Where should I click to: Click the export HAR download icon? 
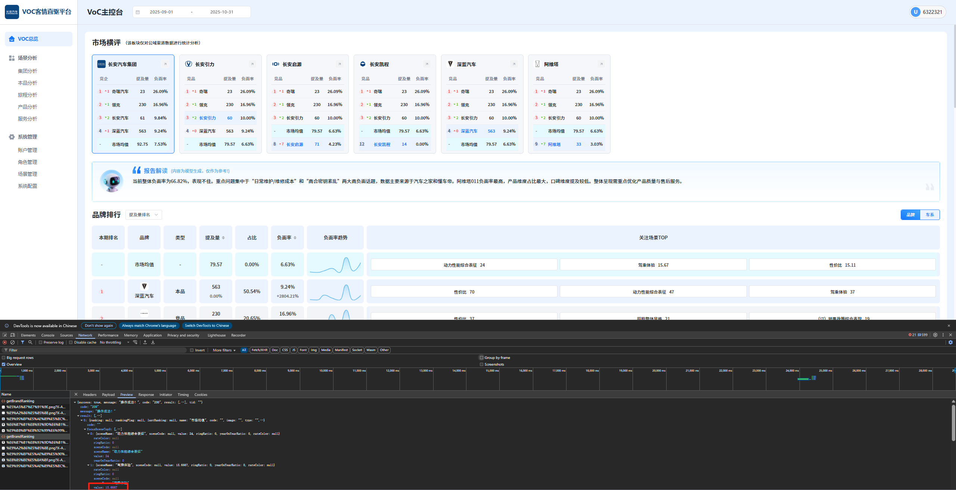[x=153, y=342]
